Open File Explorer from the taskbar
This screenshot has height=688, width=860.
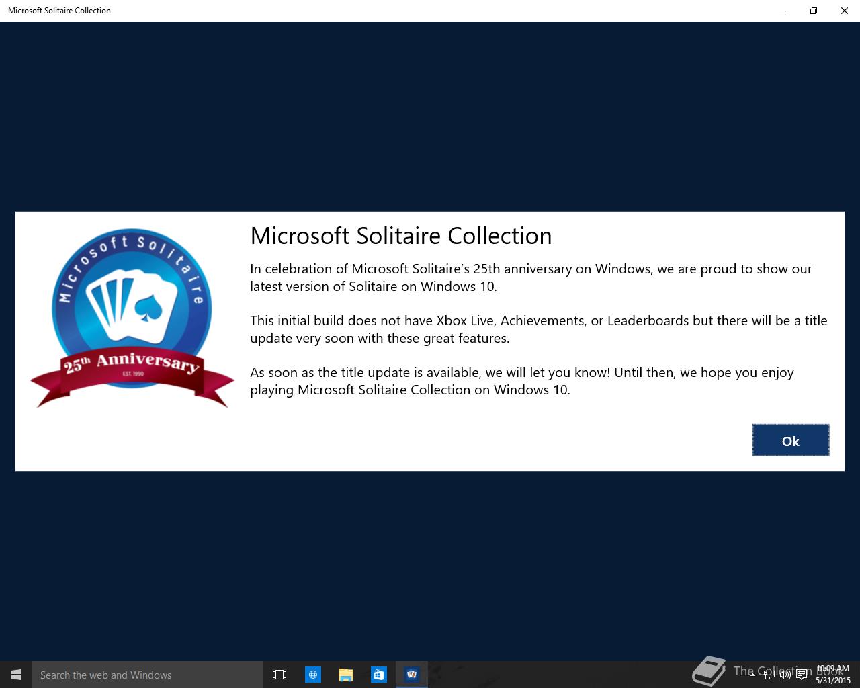click(346, 675)
